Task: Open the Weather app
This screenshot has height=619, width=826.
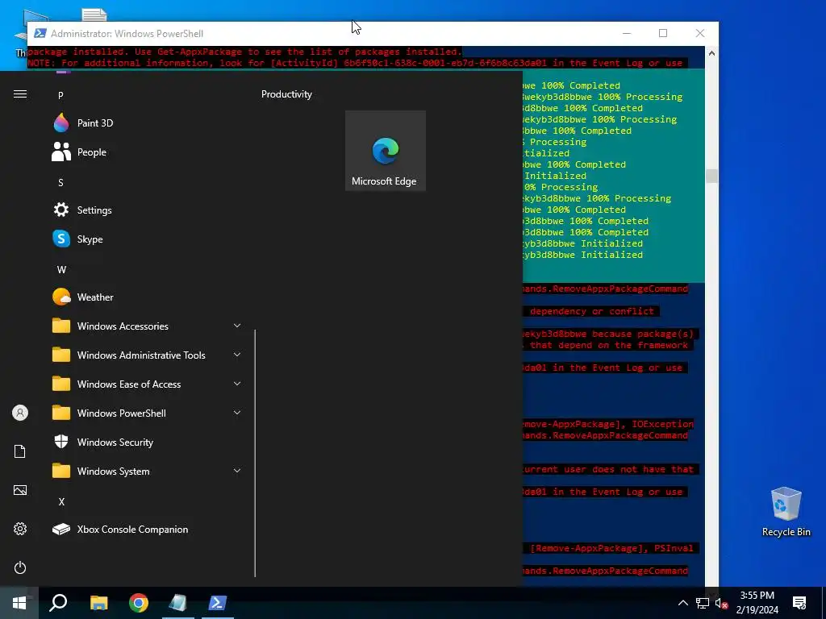Action: point(148,297)
